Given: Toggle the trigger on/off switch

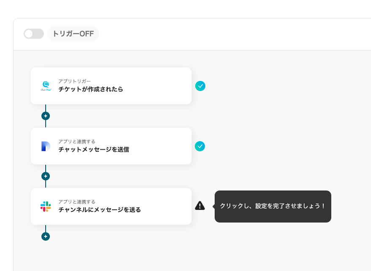Looking at the screenshot, I should pos(34,34).
